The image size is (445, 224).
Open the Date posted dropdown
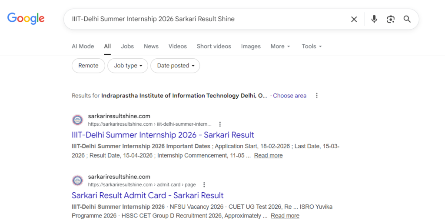click(175, 66)
